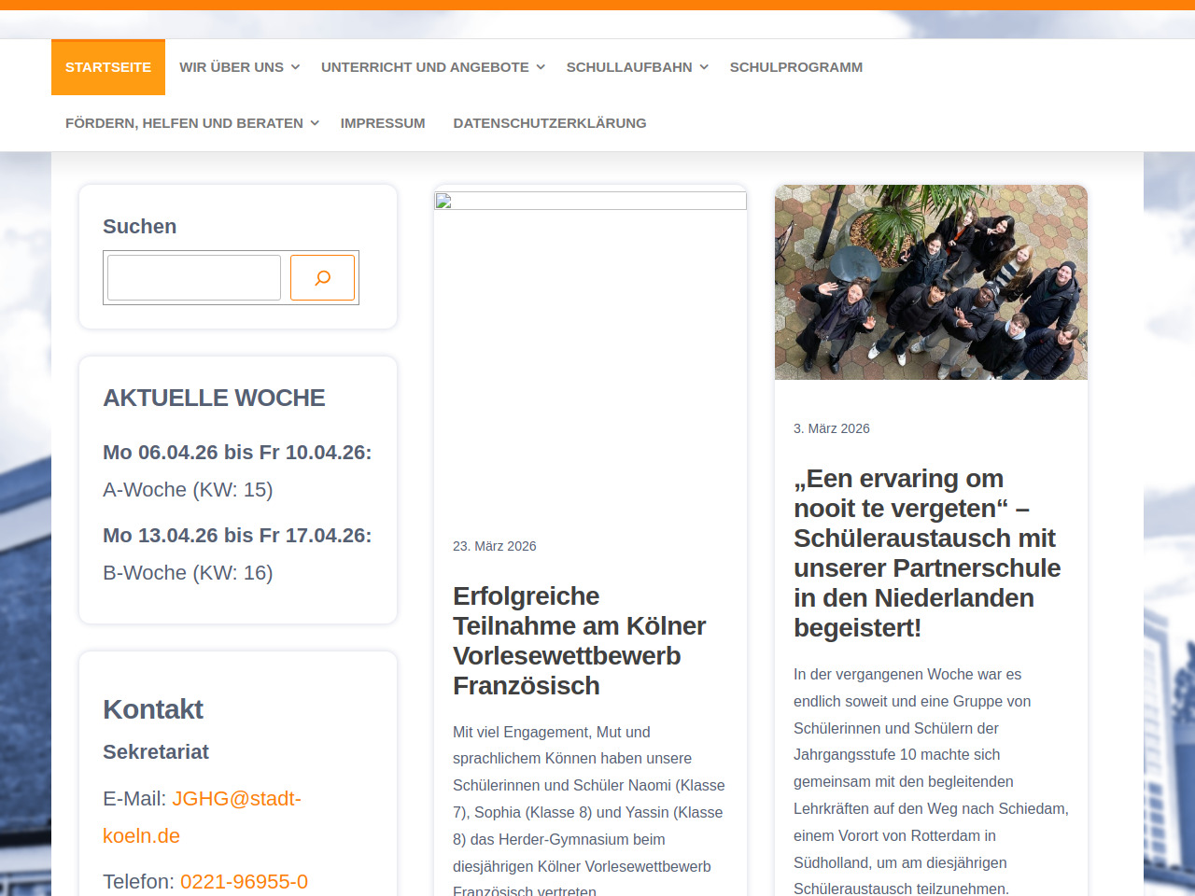Click the phone number 0221-96955-0

[244, 882]
